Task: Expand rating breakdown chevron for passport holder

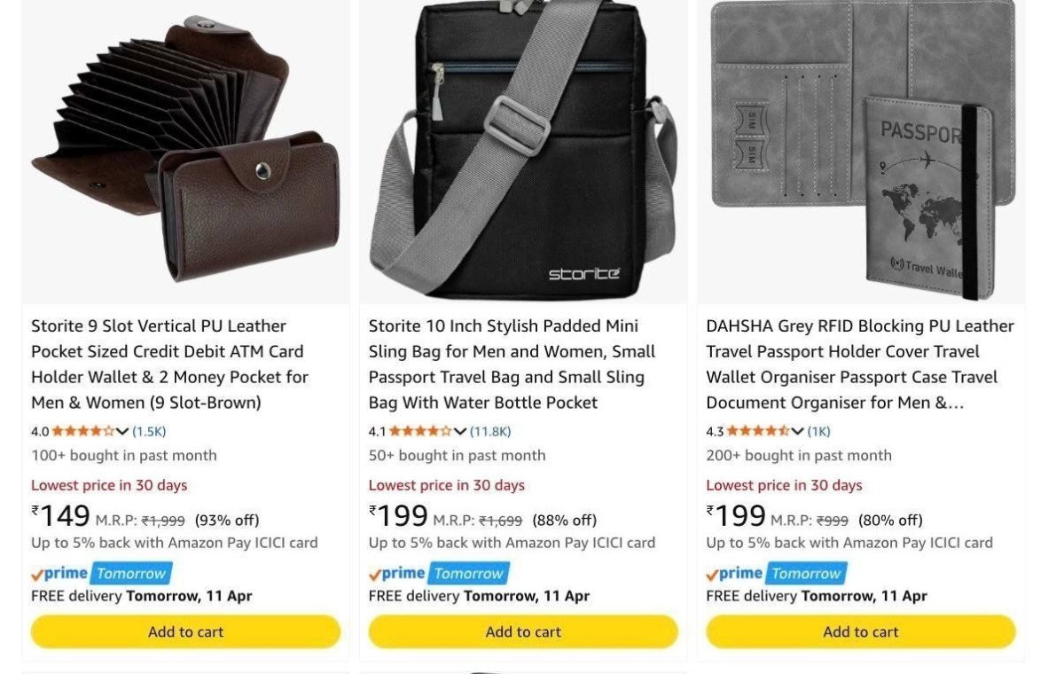Action: [797, 432]
